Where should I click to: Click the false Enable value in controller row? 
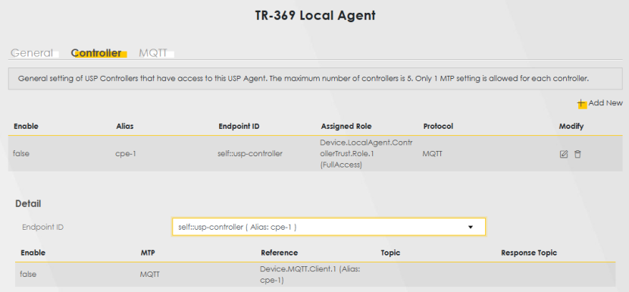click(21, 153)
